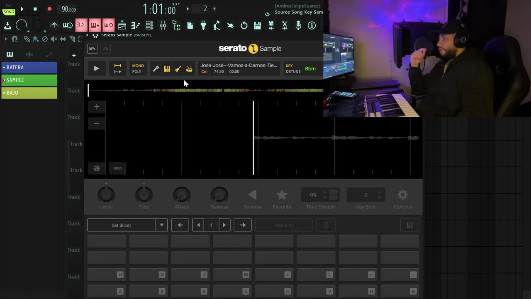Play the sample in Serato Sample
The height and width of the screenshot is (299, 531).
tap(96, 69)
